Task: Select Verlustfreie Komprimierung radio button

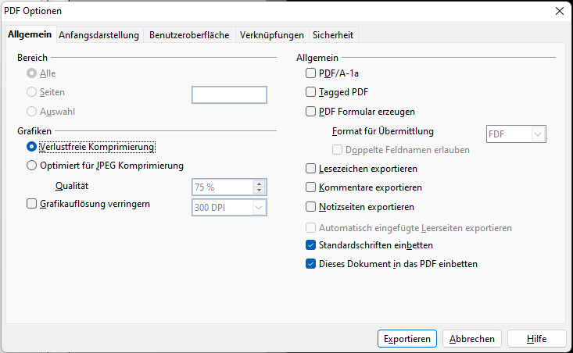Action: (x=32, y=146)
